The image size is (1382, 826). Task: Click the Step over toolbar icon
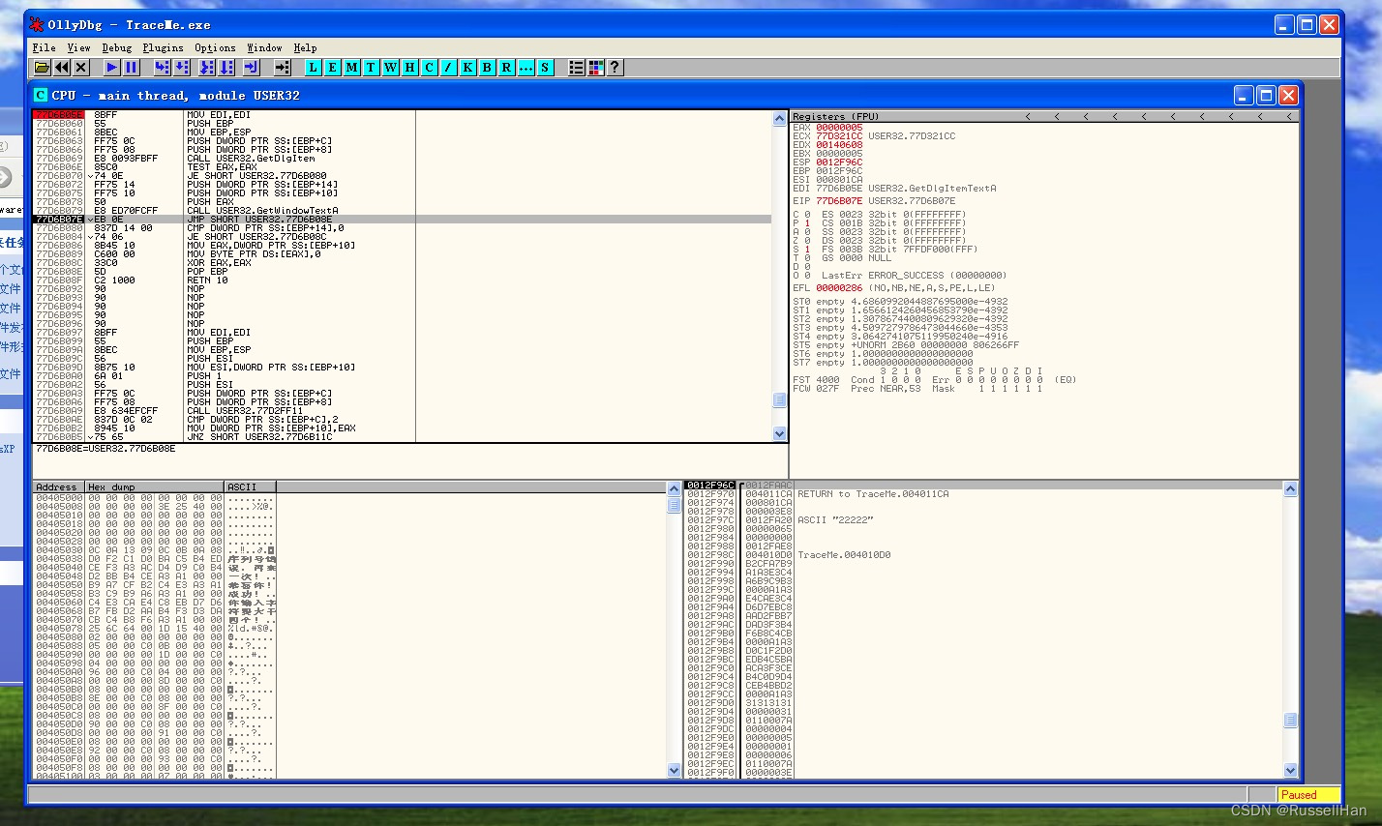click(x=182, y=68)
